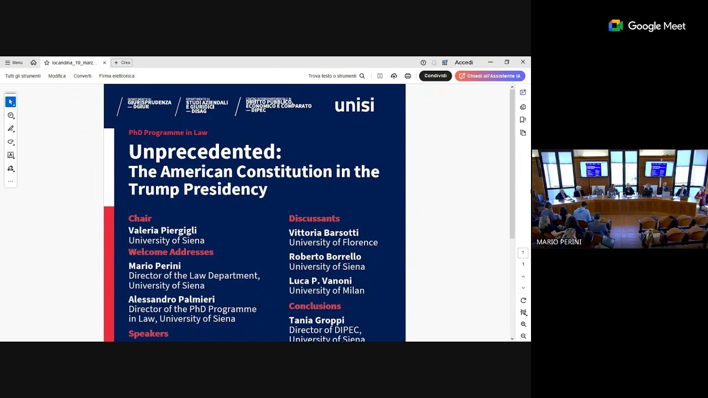Select the freehand Draw loop tool
The height and width of the screenshot is (398, 708).
point(11,142)
